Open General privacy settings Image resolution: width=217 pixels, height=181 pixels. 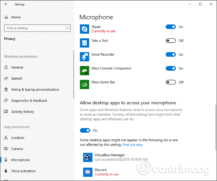pyautogui.click(x=17, y=67)
